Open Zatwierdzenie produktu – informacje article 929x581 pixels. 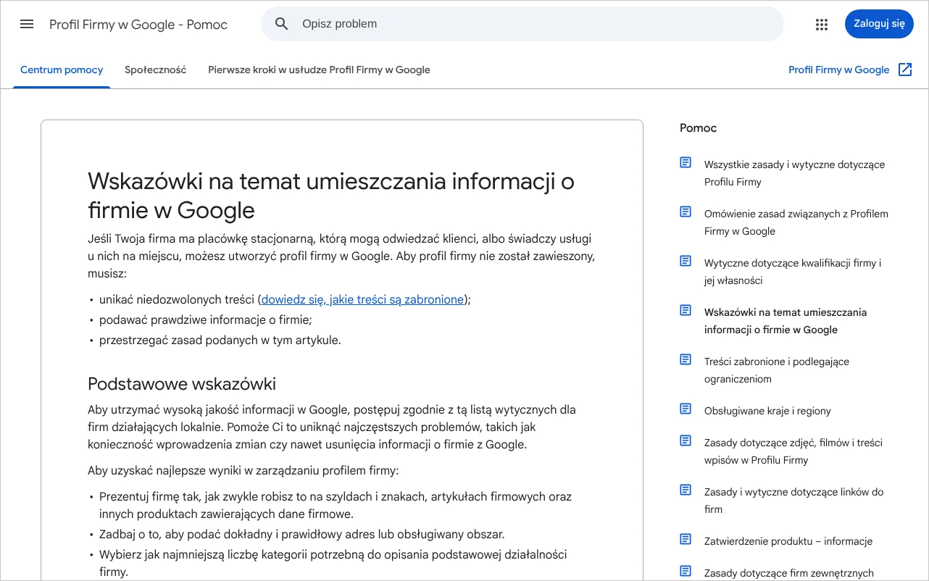click(788, 541)
